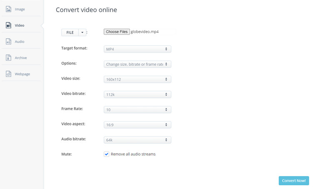This screenshot has width=333, height=189.
Task: Expand the Options dropdown
Action: 137,65
